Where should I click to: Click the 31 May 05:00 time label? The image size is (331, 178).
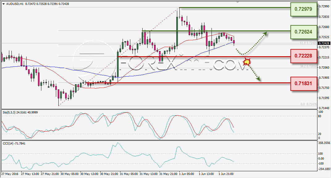click(129, 174)
